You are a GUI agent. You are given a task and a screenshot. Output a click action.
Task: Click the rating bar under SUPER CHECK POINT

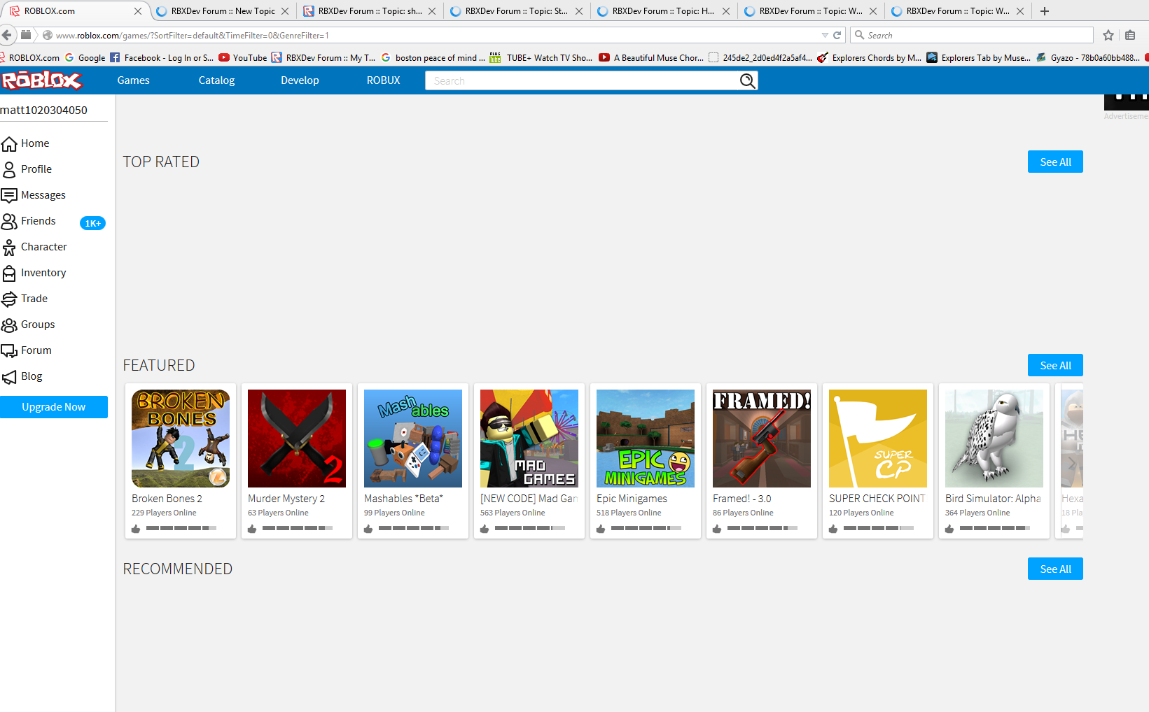coord(879,528)
